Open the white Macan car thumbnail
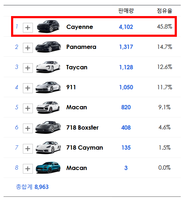 click(x=48, y=107)
